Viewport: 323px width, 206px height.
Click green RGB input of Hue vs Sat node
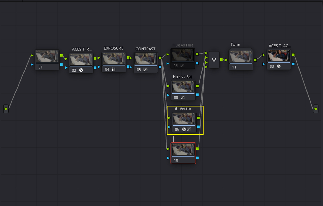point(168,86)
